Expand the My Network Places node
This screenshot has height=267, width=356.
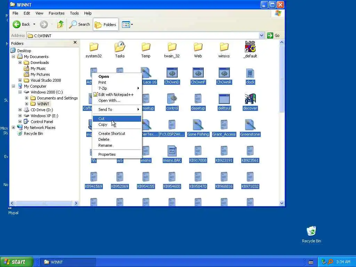[14, 127]
